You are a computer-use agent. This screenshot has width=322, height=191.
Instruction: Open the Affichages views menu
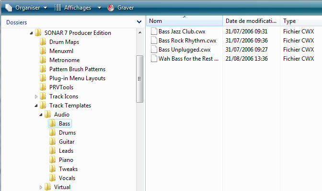(78, 8)
